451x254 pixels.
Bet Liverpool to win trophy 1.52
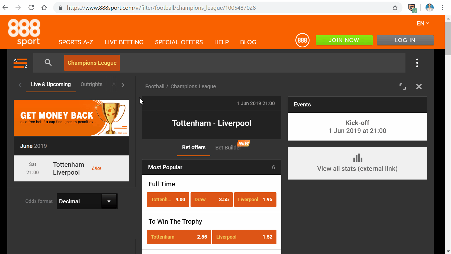tap(244, 237)
